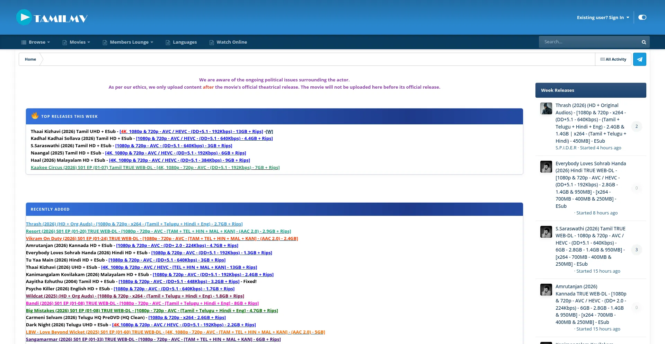Click the Recently Added section header
The height and width of the screenshot is (344, 665).
click(x=274, y=209)
